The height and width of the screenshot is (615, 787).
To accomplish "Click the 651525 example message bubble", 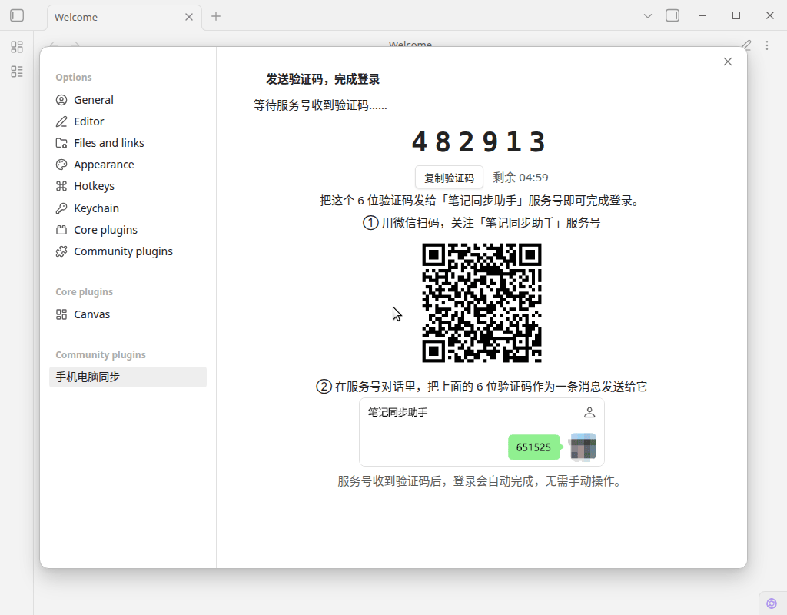I will (533, 447).
